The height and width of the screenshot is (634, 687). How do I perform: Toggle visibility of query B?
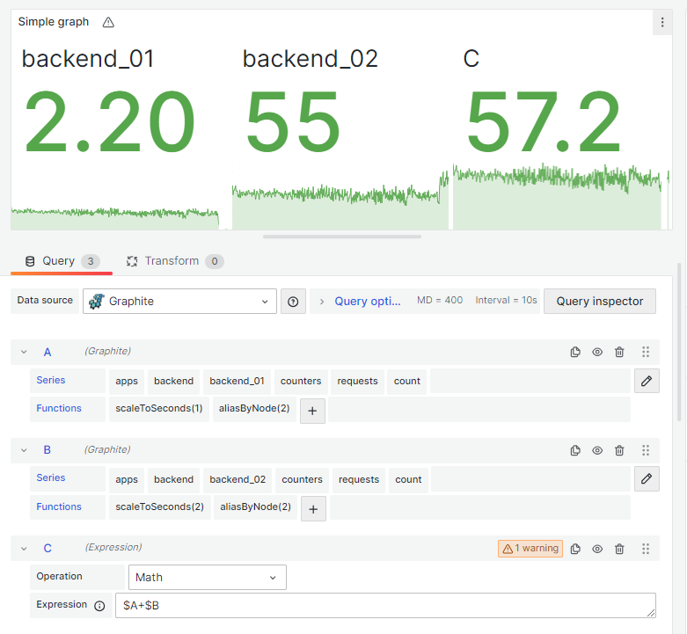pyautogui.click(x=597, y=450)
